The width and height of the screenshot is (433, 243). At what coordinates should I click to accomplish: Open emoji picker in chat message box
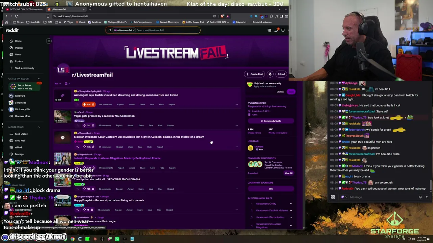420,197
